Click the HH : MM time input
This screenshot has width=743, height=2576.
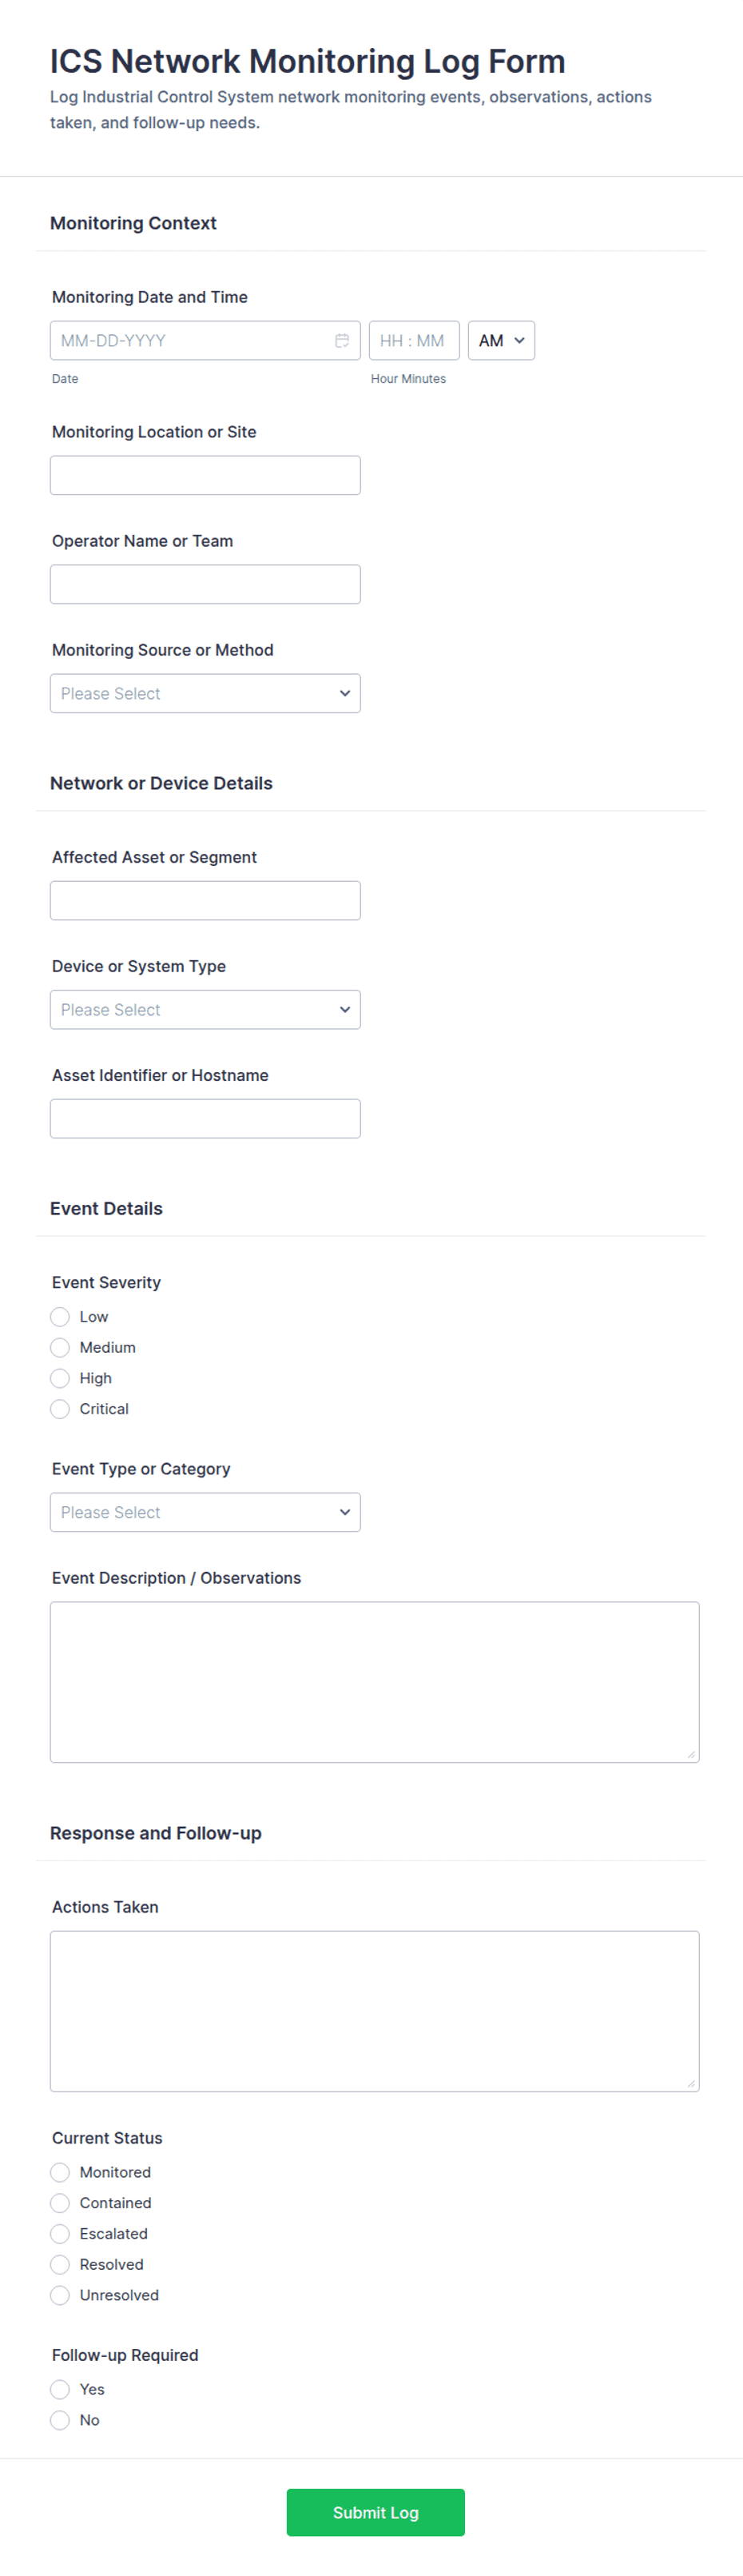tap(414, 341)
